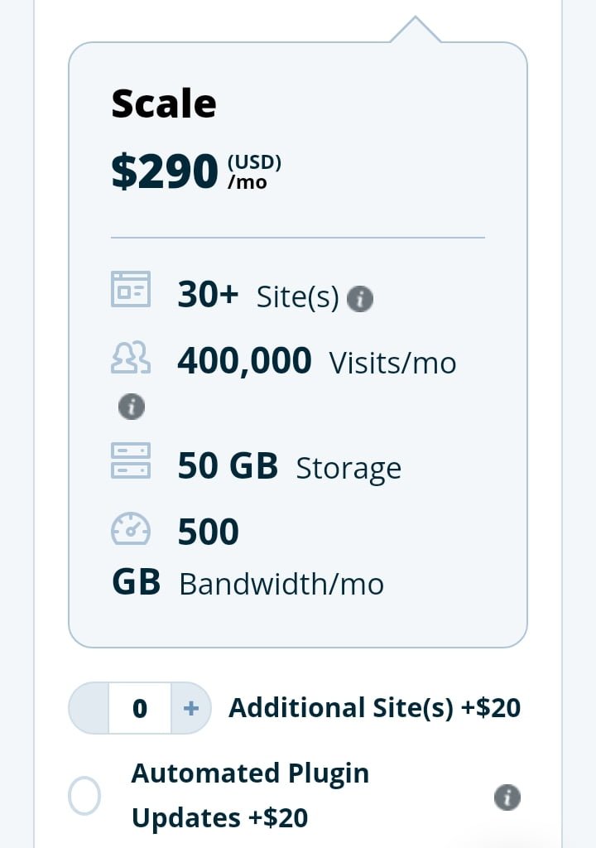
Task: Click the Automated Plugin Updates +$20 label
Action: click(x=250, y=796)
